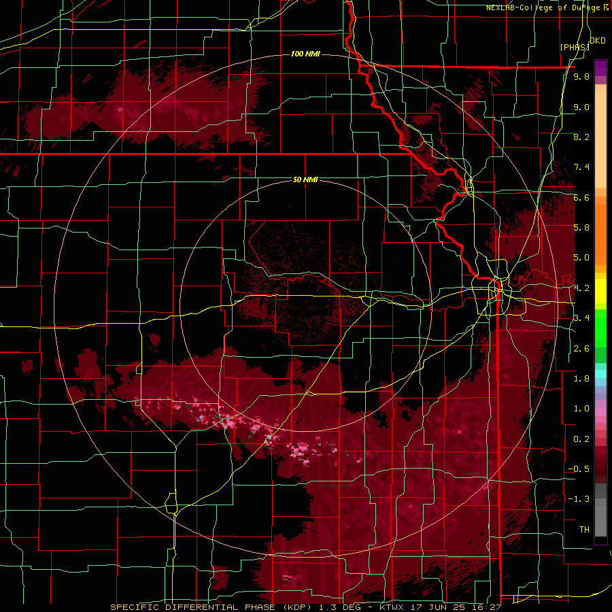
Task: Pick the pink color bar segment
Action: 600,412
